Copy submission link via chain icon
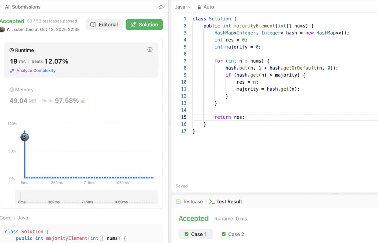Viewport: 378px width, 243px height. pos(161,7)
